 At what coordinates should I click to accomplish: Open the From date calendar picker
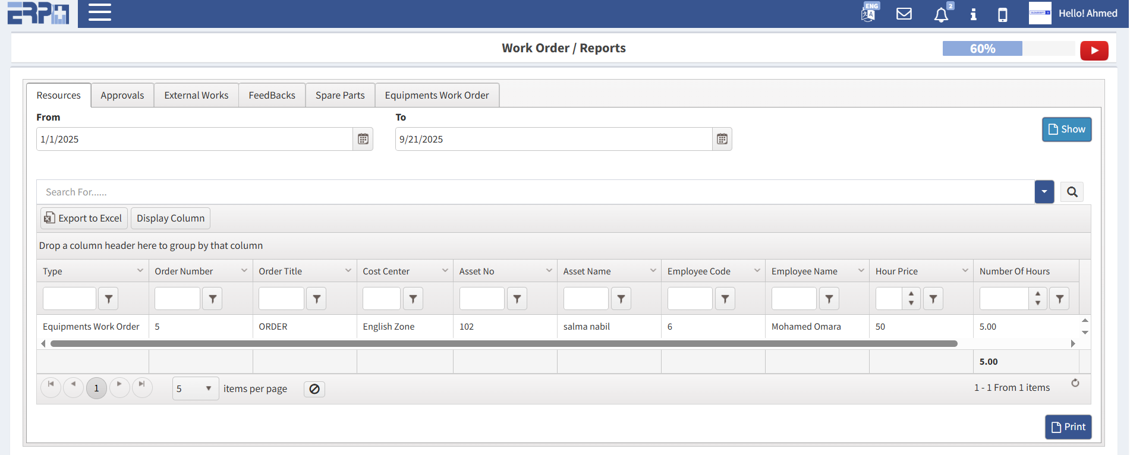coord(363,139)
